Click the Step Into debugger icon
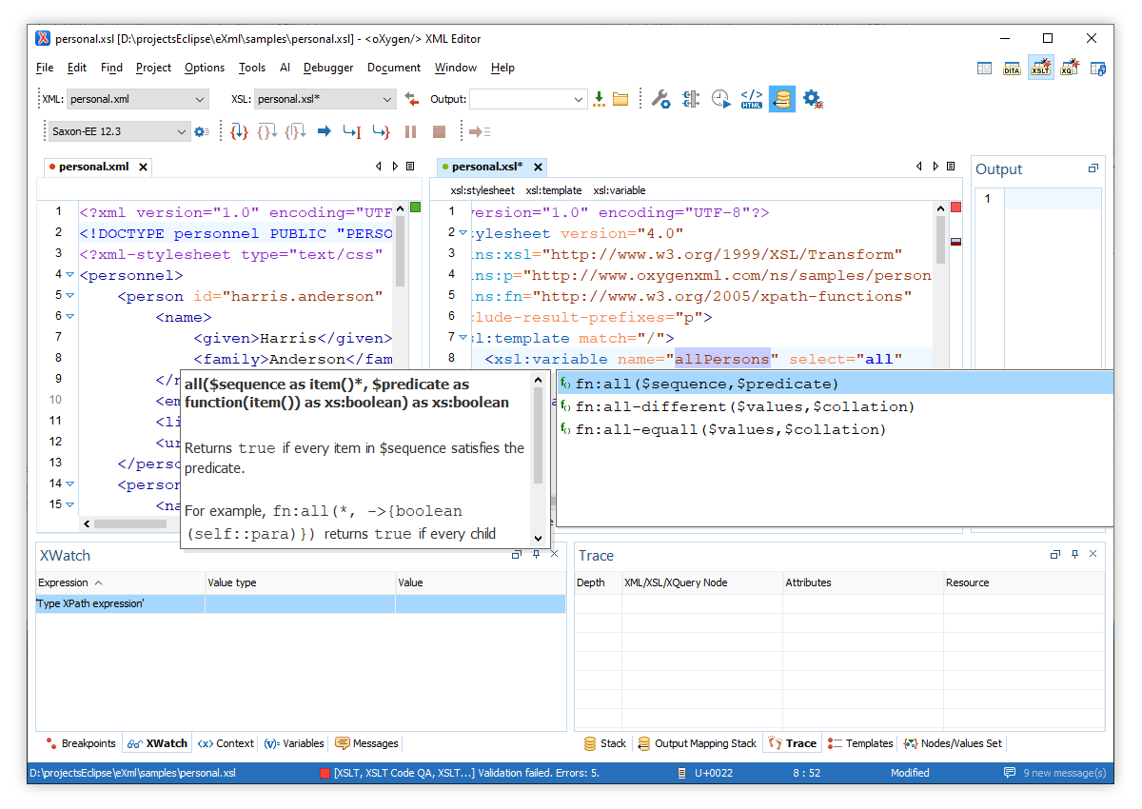The height and width of the screenshot is (809, 1142). click(240, 131)
